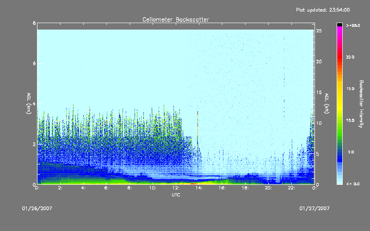This screenshot has width=370, height=231.
Task: Select the "6:" hour tick on UTC axis
Action: (107, 188)
